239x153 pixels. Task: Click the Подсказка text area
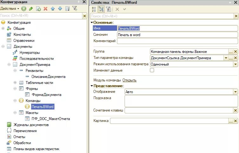tap(181, 101)
